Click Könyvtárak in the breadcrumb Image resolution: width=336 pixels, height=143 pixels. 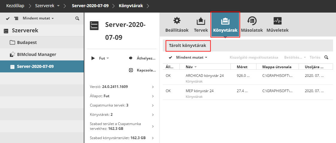click(131, 6)
